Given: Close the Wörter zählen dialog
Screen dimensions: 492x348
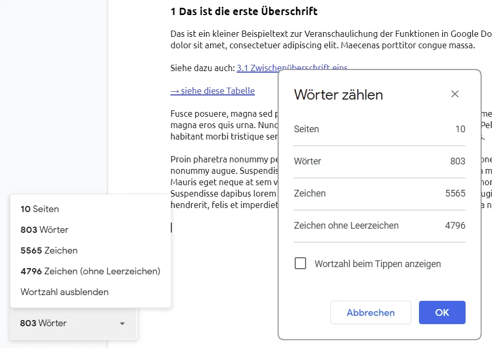Looking at the screenshot, I should 455,94.
